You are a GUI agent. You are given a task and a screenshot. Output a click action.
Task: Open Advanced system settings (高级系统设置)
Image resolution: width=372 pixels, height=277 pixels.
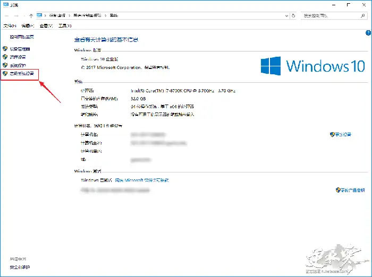(22, 73)
